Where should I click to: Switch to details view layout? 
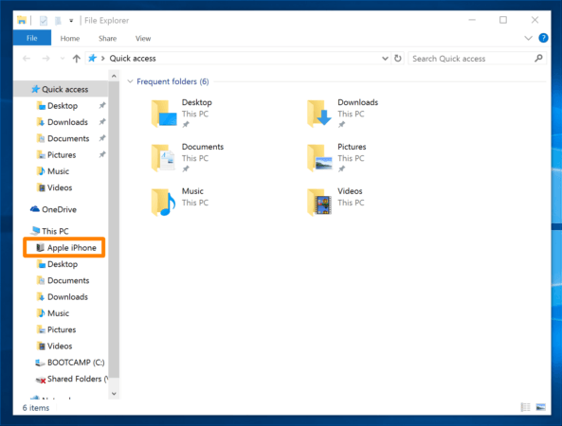pyautogui.click(x=525, y=407)
